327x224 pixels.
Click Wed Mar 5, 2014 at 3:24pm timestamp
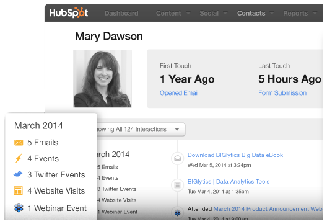tap(219, 165)
